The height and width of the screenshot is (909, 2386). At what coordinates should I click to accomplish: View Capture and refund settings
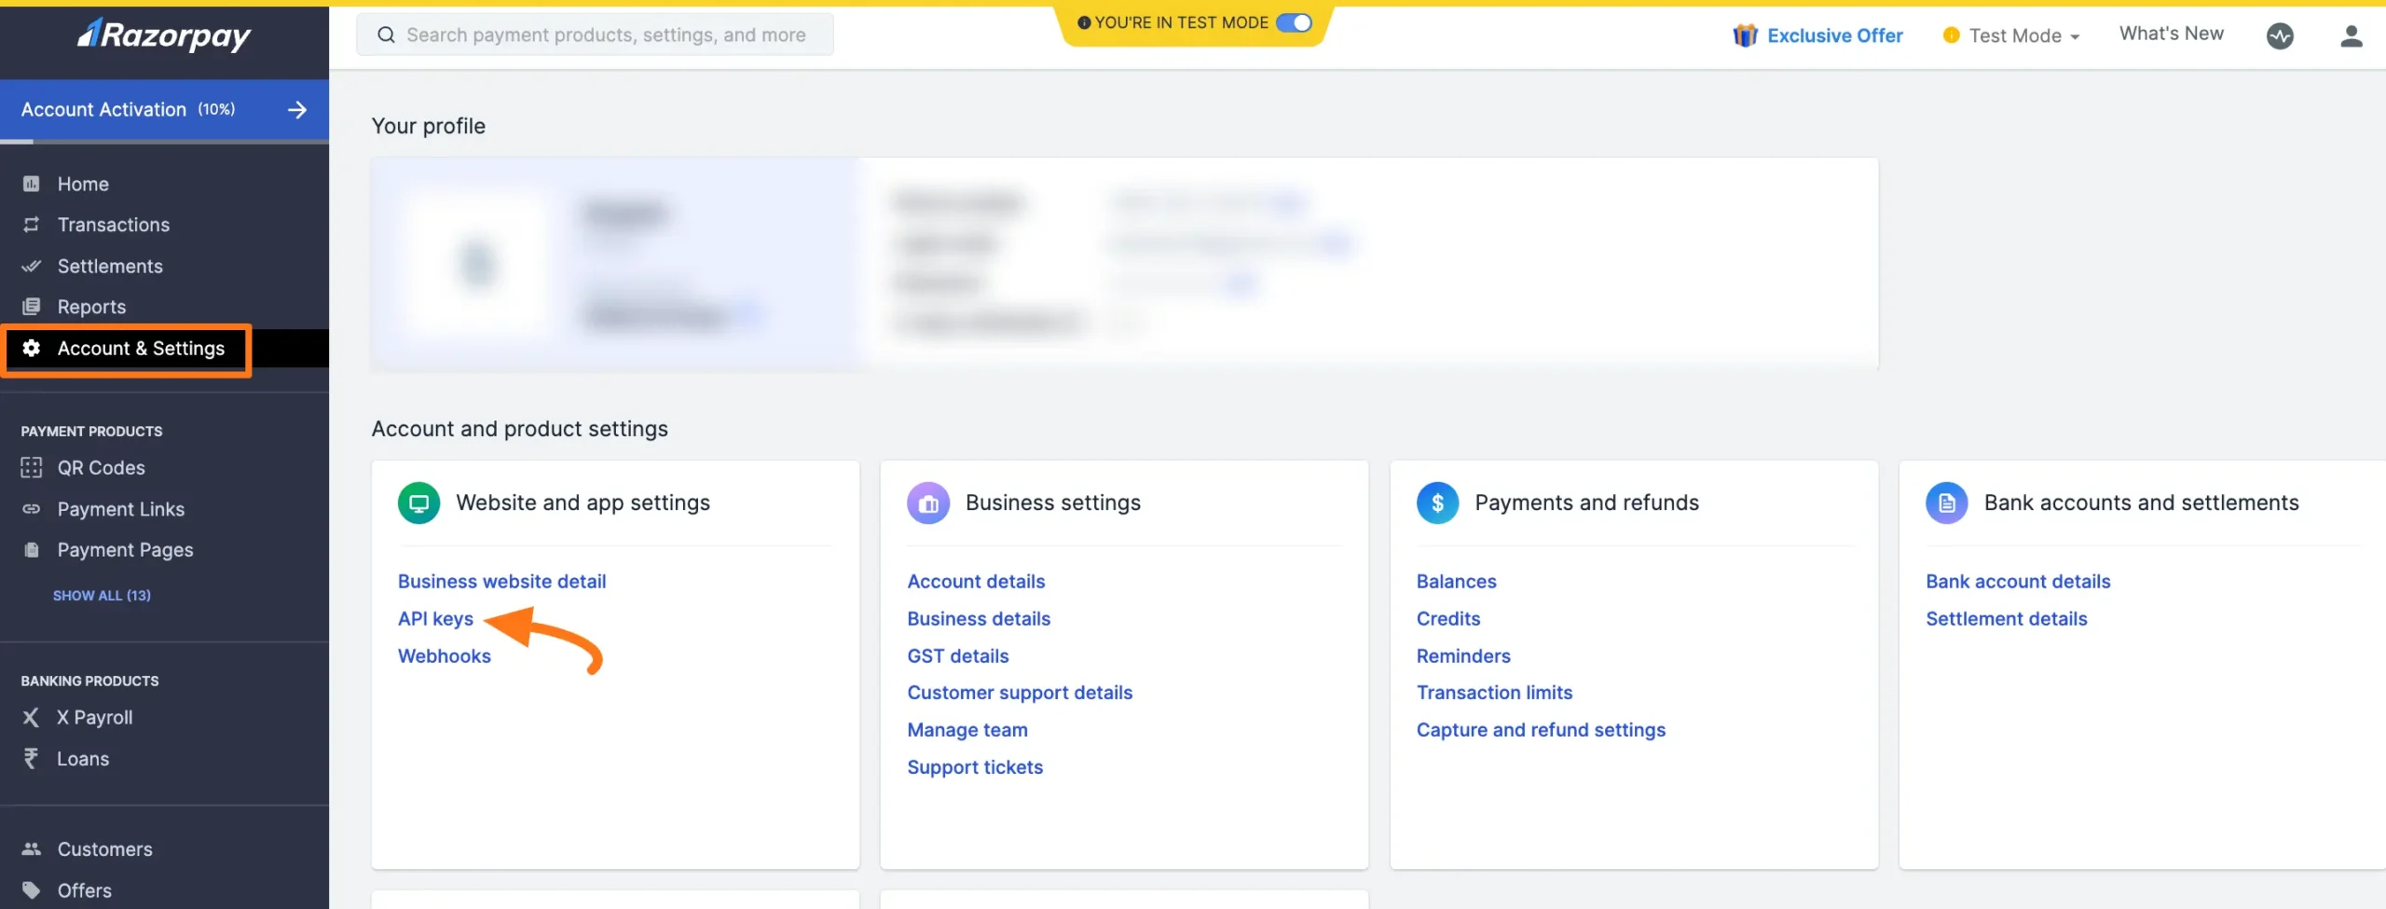click(1541, 729)
